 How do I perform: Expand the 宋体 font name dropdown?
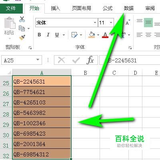click(95, 22)
